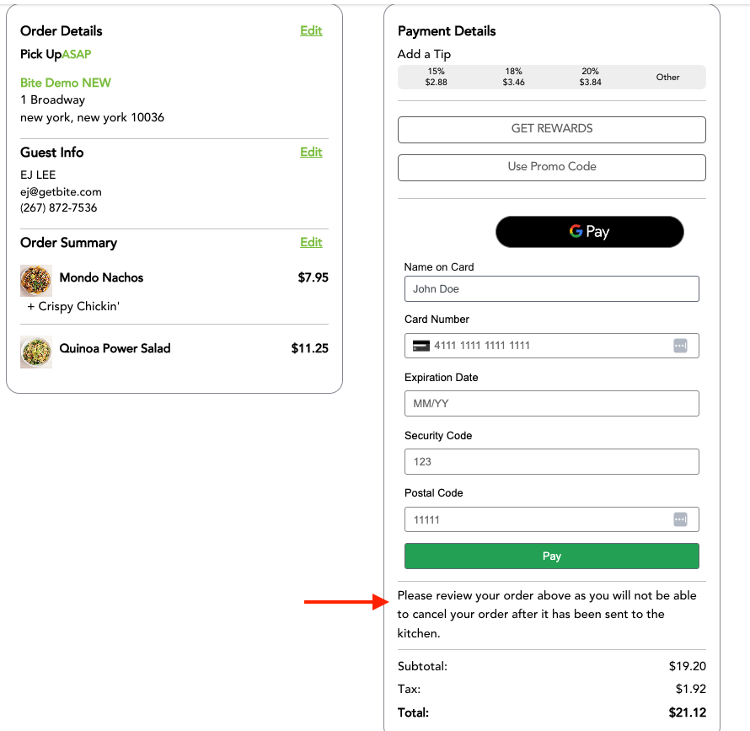This screenshot has width=750, height=731.
Task: Open the Quinoa Power Salad thumbnail
Action: click(36, 352)
